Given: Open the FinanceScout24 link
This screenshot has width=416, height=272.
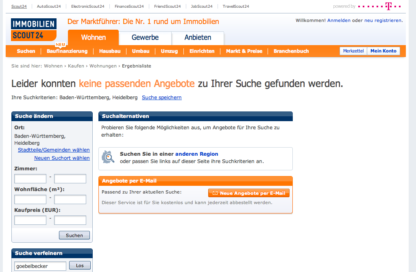Looking at the screenshot, I should pyautogui.click(x=129, y=7).
